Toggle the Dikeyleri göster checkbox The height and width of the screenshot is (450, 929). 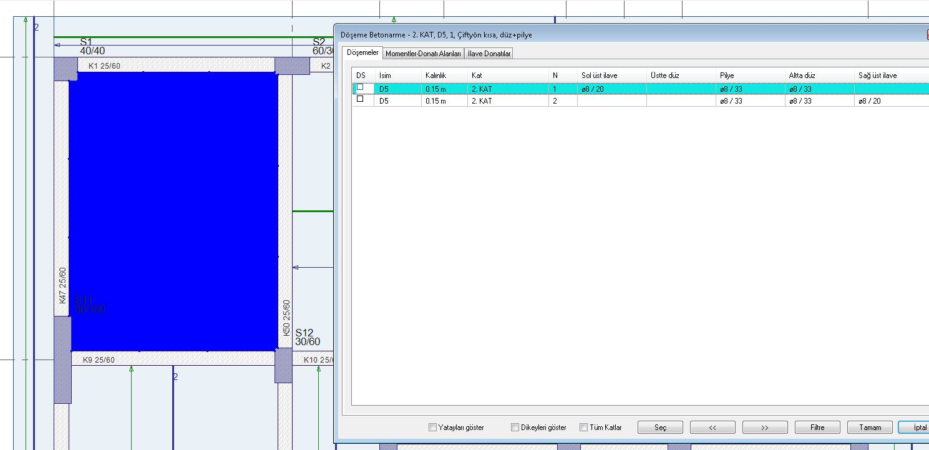coord(515,428)
